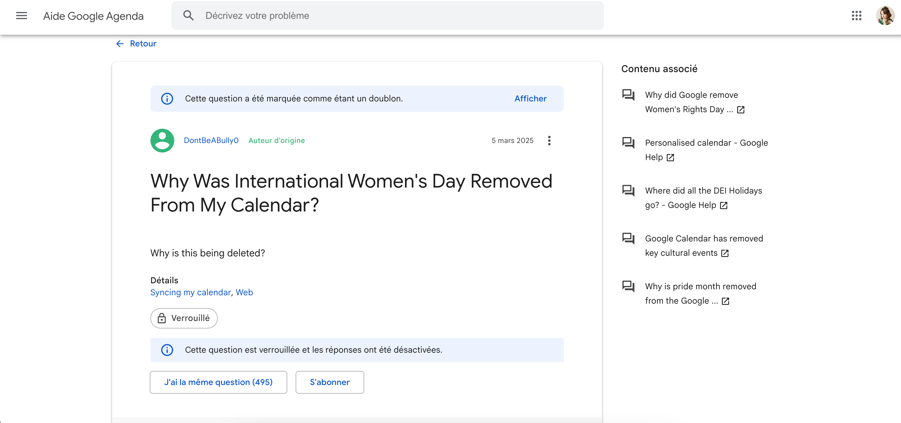Open the DontBeABully0 username link

(211, 140)
